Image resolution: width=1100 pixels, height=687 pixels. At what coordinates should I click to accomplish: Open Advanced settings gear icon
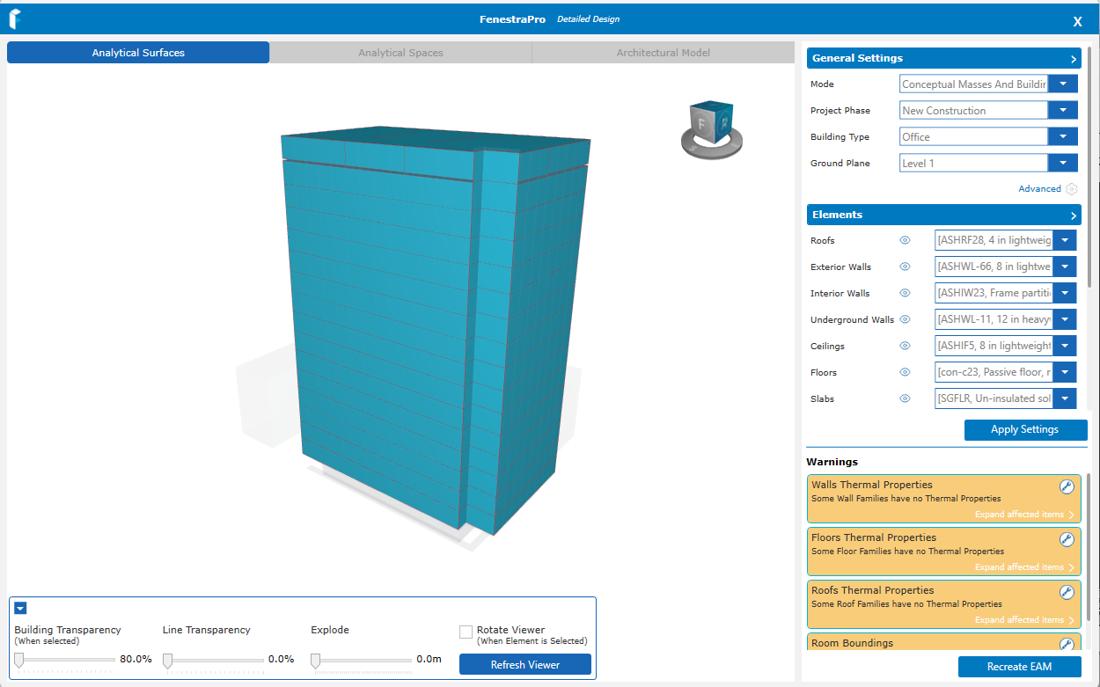(1071, 189)
